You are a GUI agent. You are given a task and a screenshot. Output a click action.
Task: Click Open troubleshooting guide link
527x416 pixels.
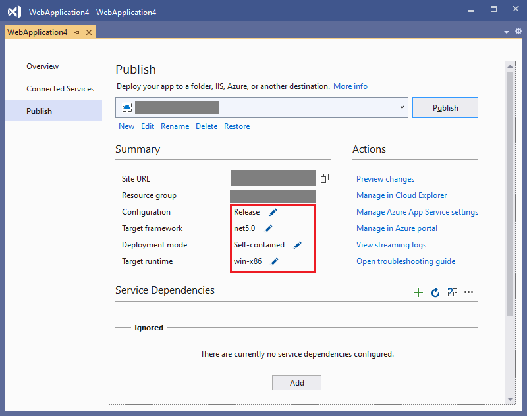pyautogui.click(x=406, y=261)
